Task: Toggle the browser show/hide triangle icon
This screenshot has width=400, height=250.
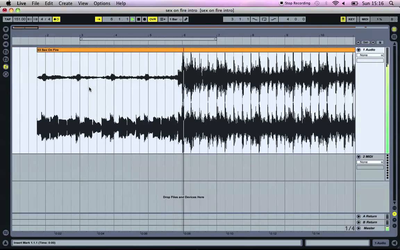Action: (x=6, y=29)
